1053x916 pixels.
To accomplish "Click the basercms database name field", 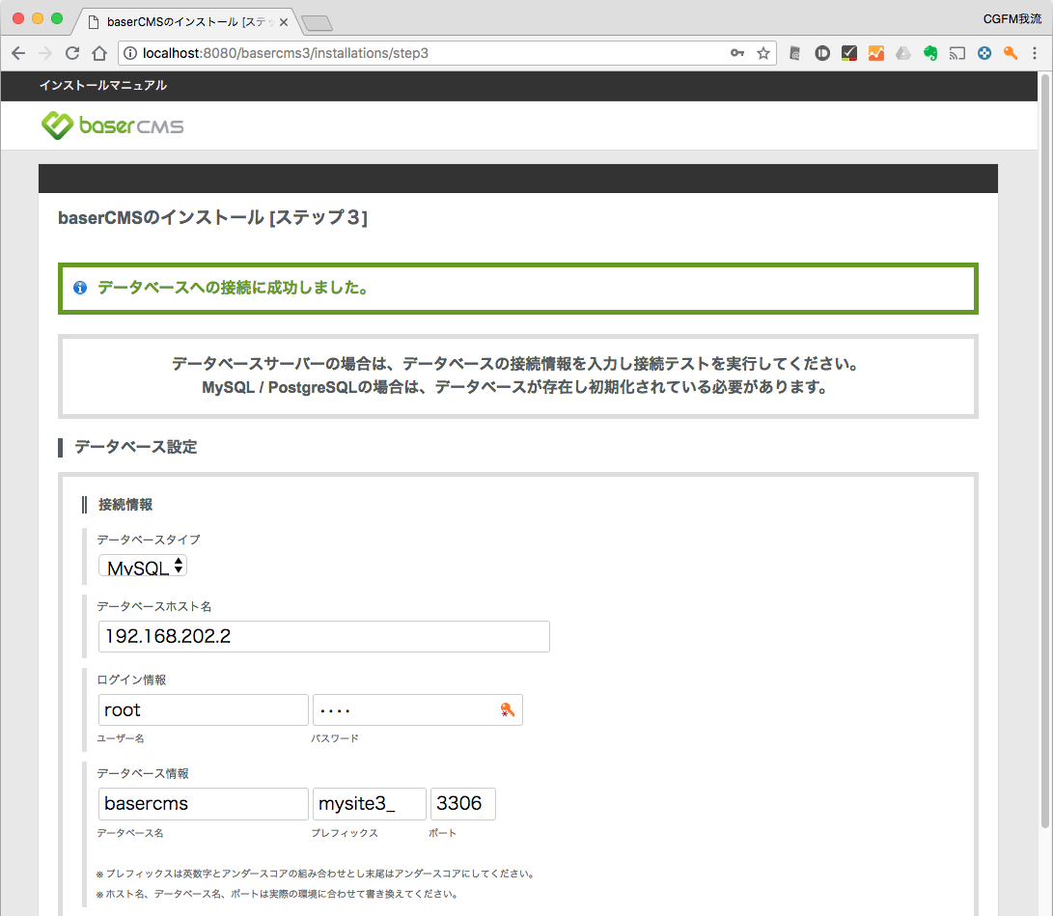I will click(203, 804).
